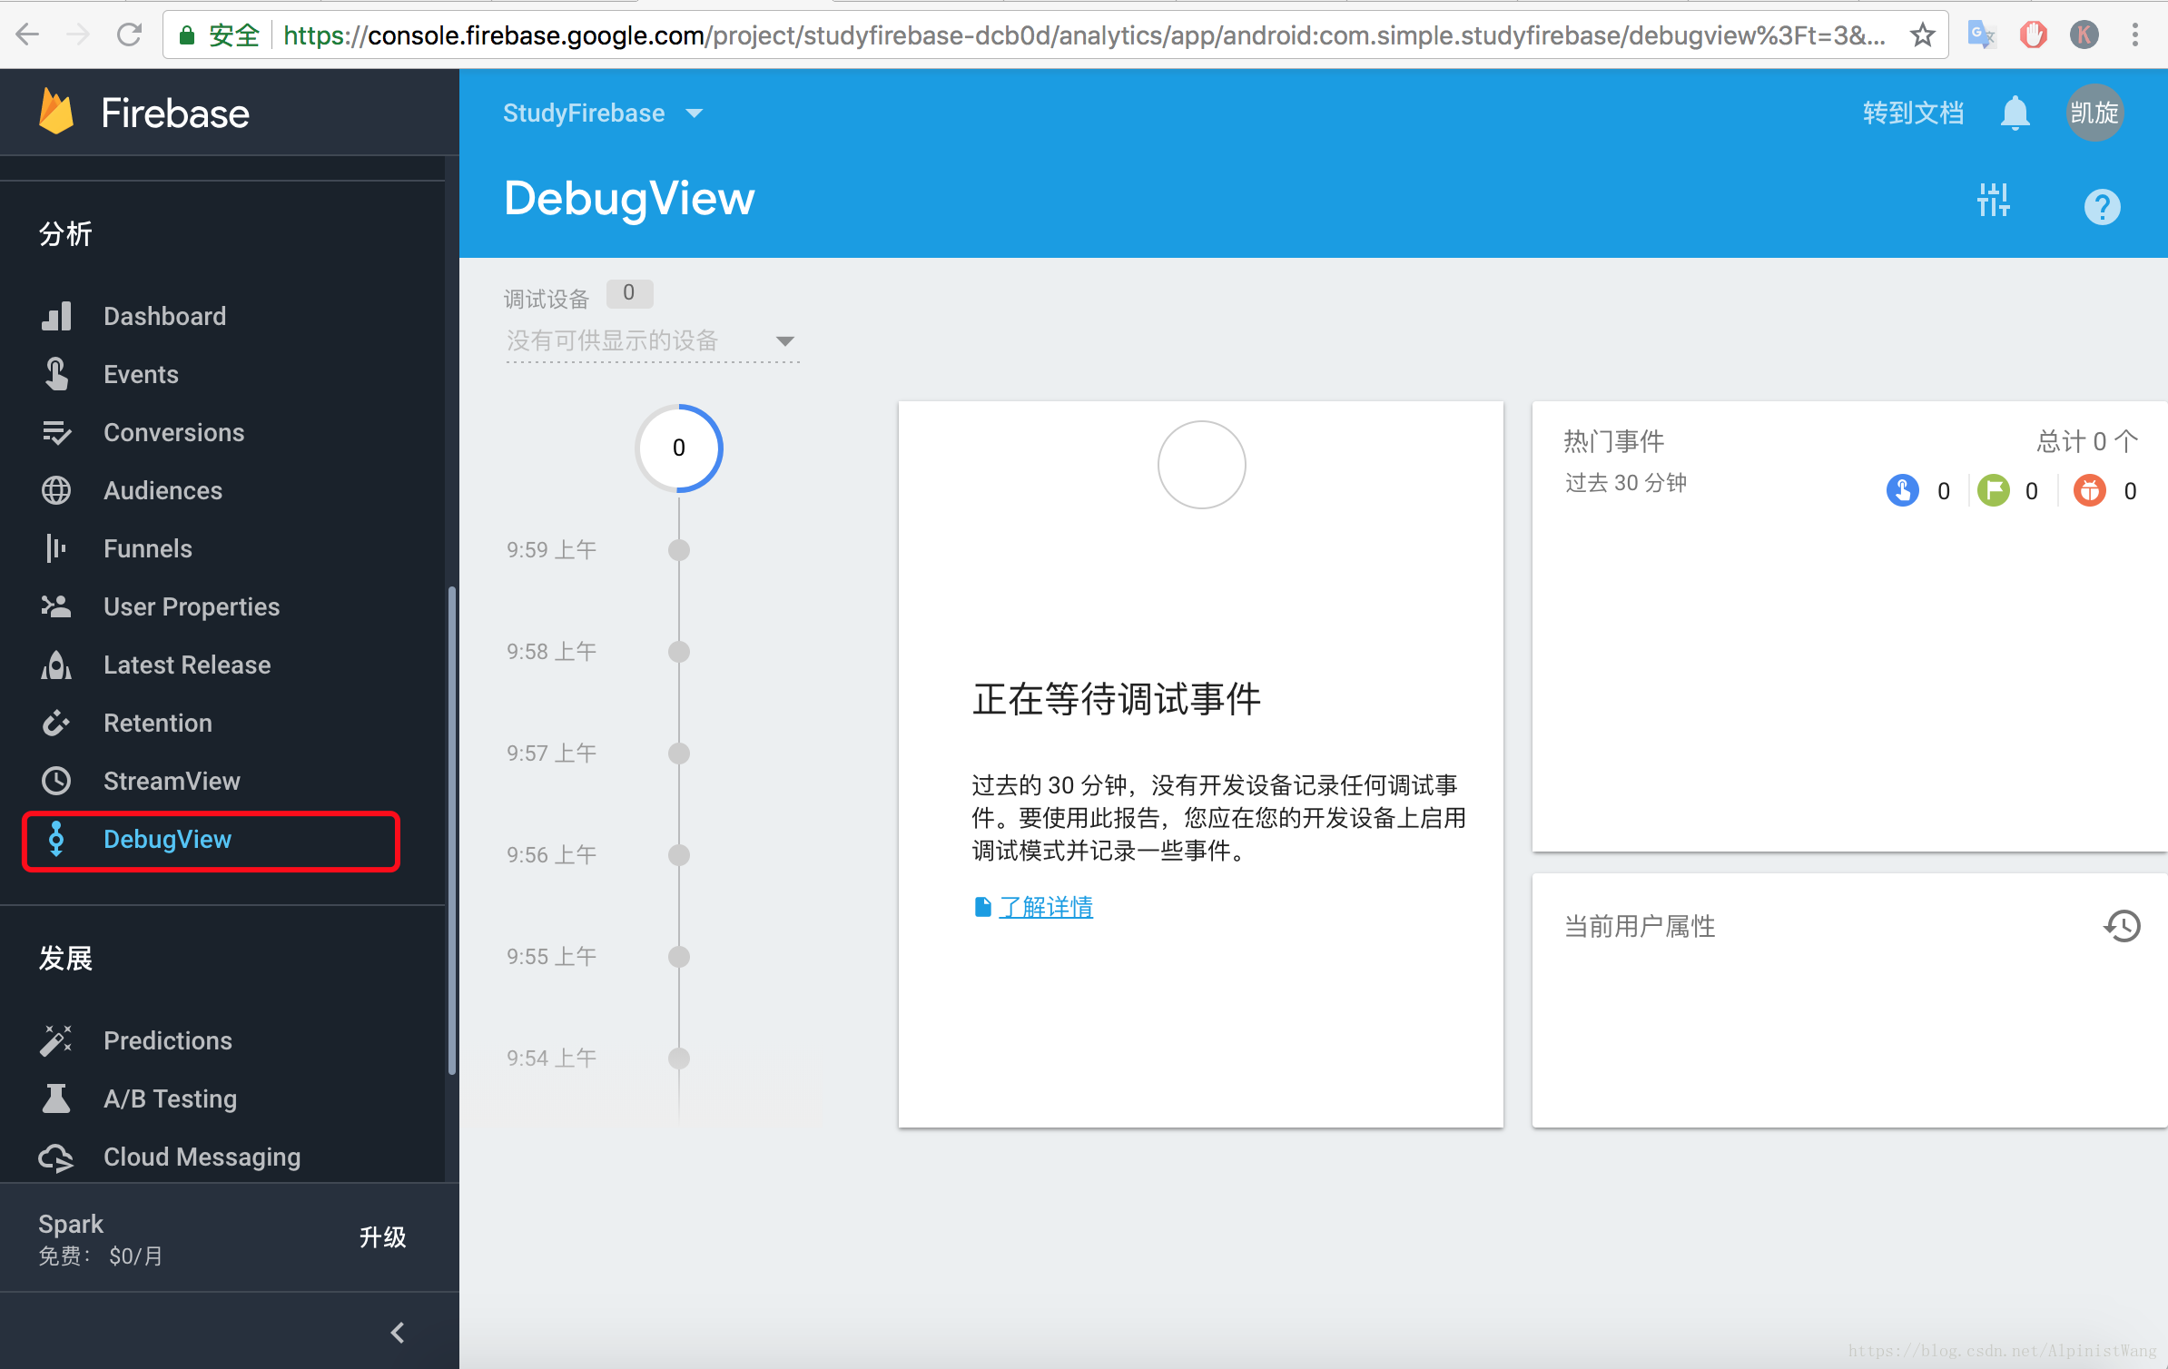Open the filter settings sliders icon
This screenshot has width=2168, height=1369.
tap(1994, 200)
